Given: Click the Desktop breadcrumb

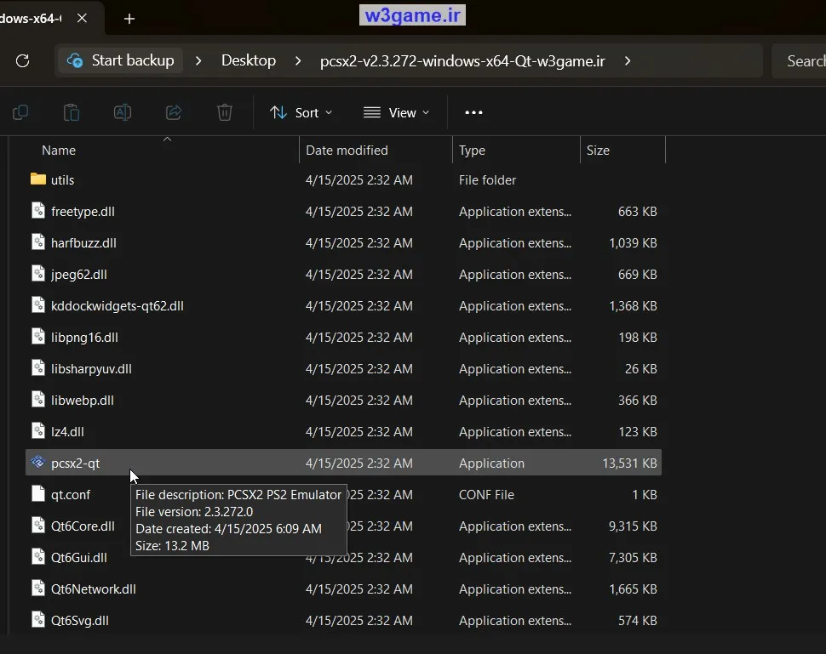Looking at the screenshot, I should (x=249, y=60).
